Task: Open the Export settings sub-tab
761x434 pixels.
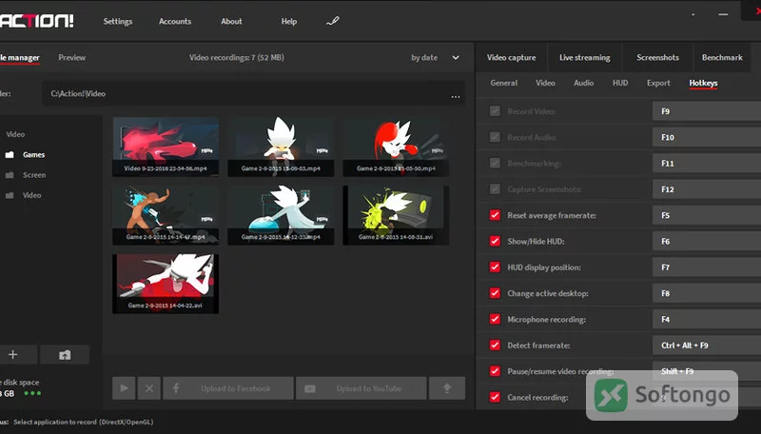Action: (658, 83)
